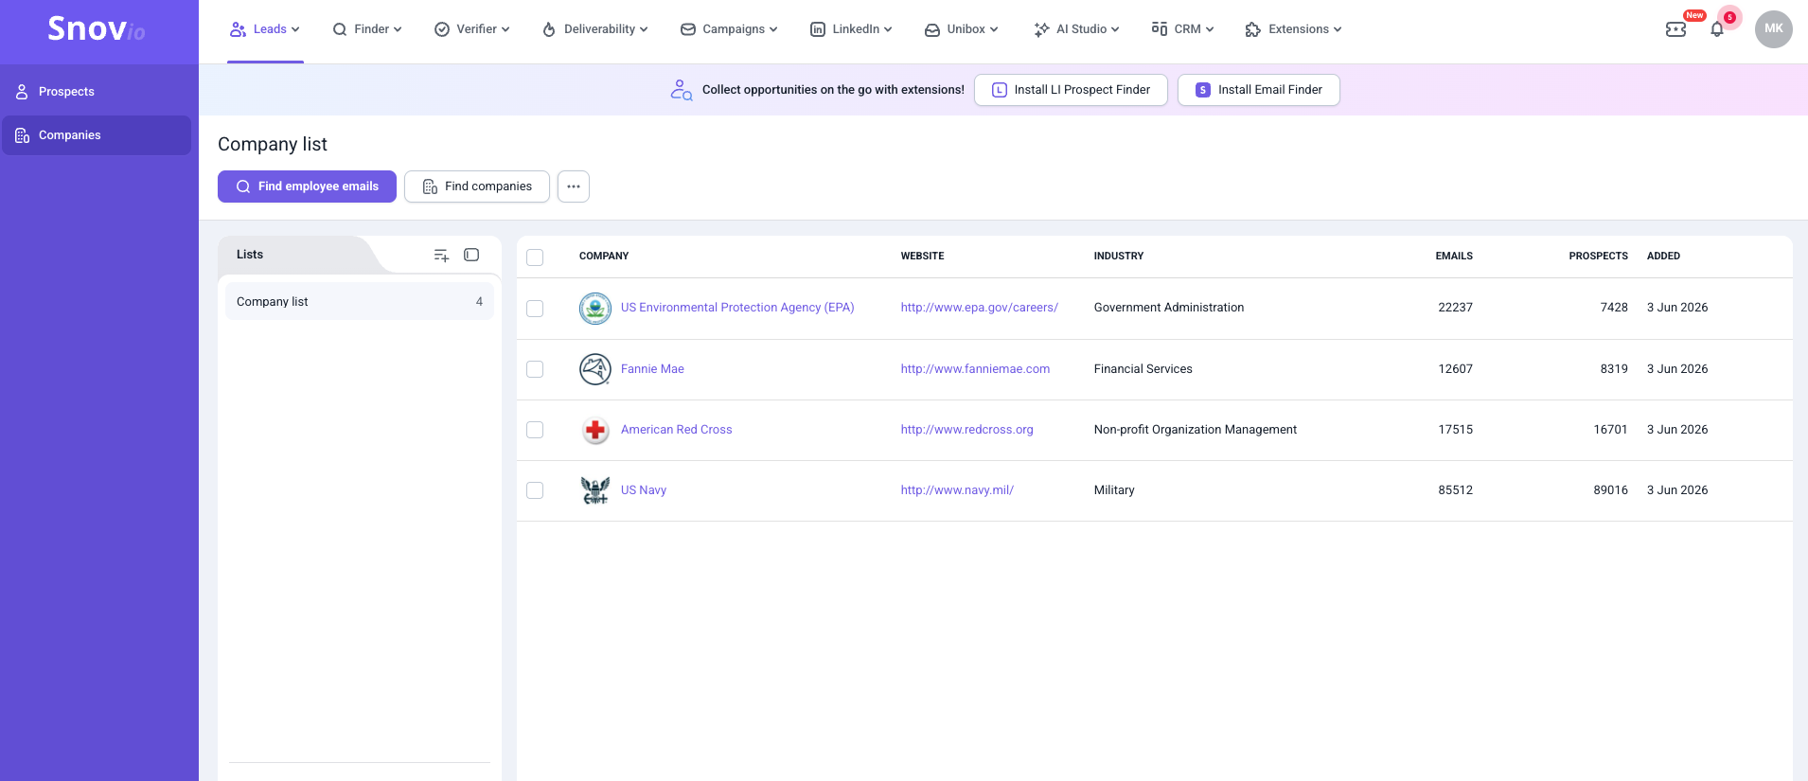Expand the CRM dropdown chevron

pyautogui.click(x=1210, y=29)
